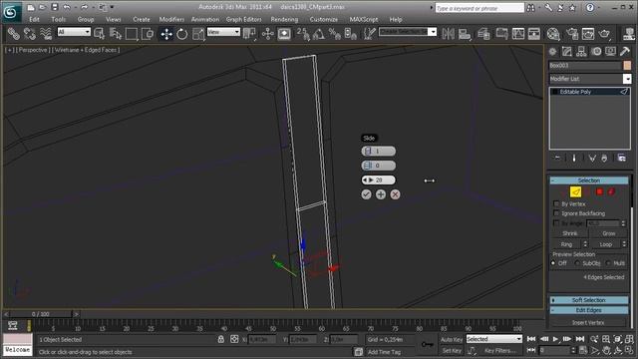Select the Off preview selection radio
Screen dimensions: 638x359
(x=553, y=263)
